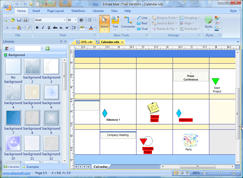Click the Open file icon
243x178 pixels.
tap(13, 20)
